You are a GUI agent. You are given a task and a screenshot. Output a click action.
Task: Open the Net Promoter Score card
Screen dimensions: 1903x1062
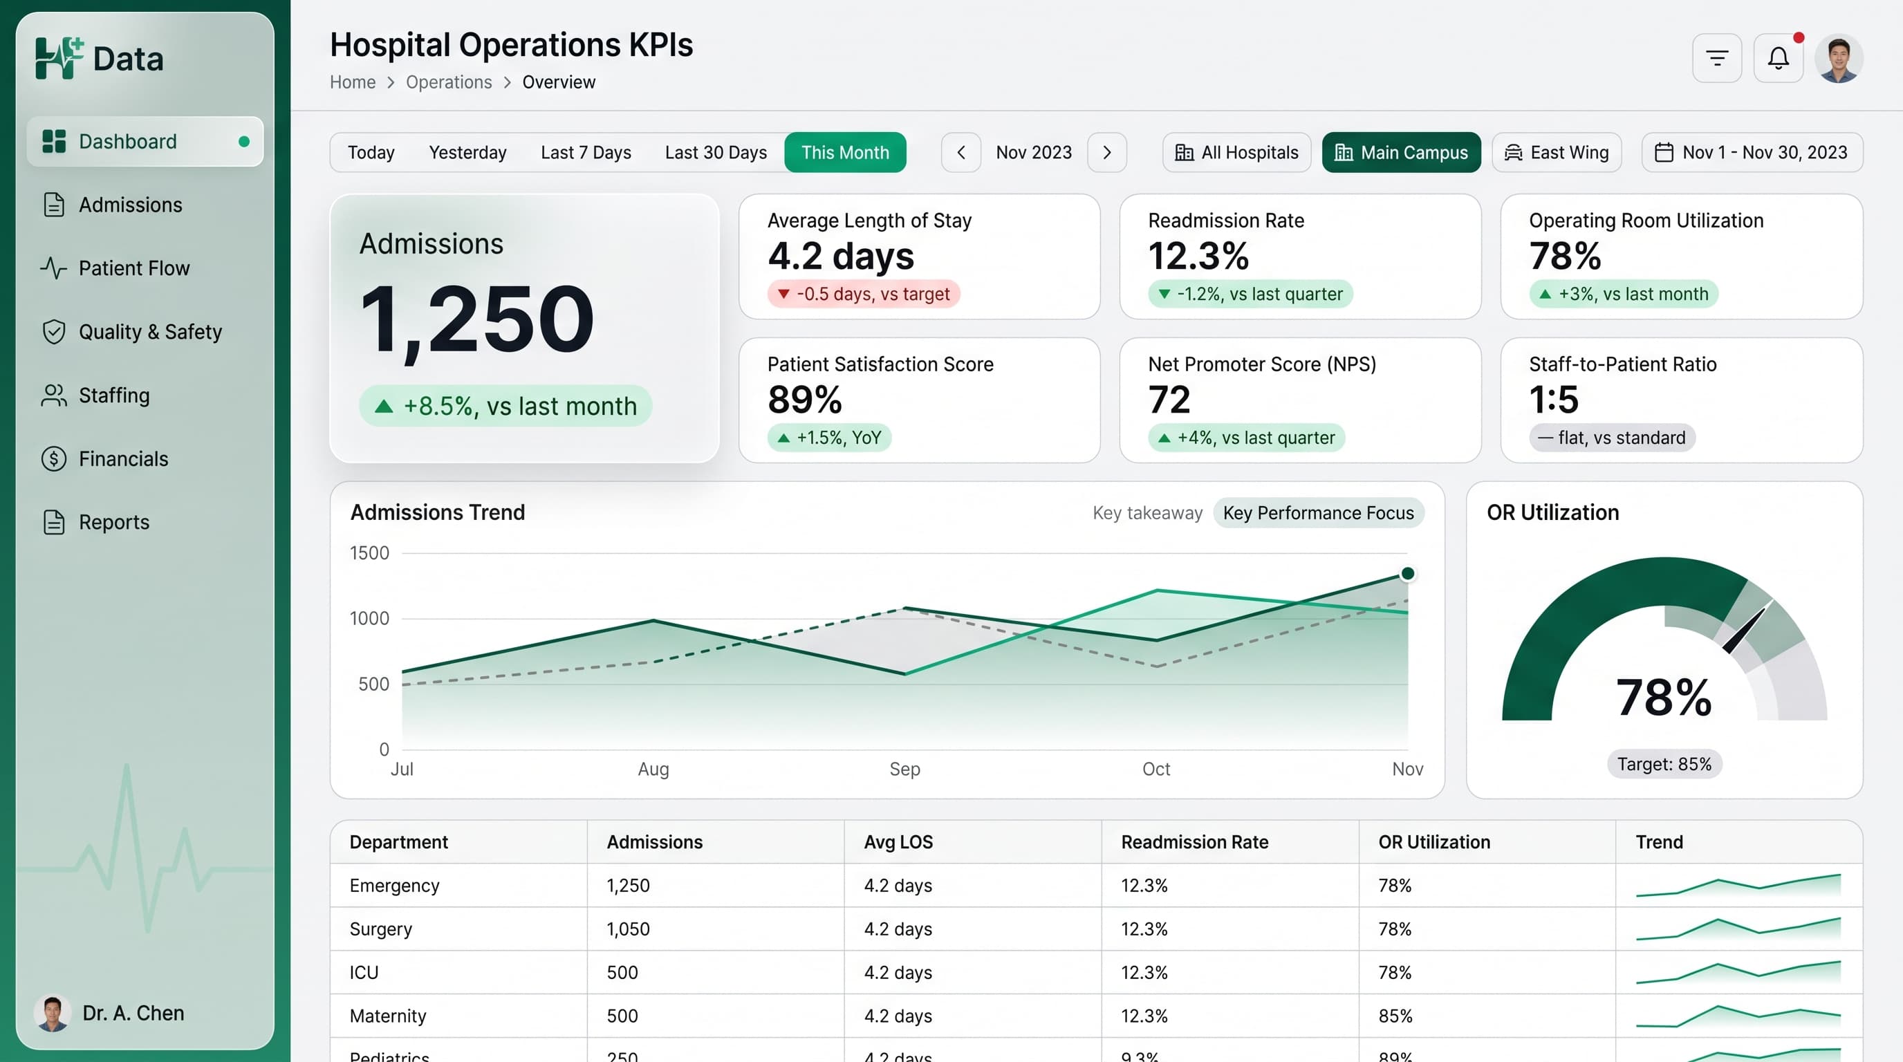[1300, 400]
